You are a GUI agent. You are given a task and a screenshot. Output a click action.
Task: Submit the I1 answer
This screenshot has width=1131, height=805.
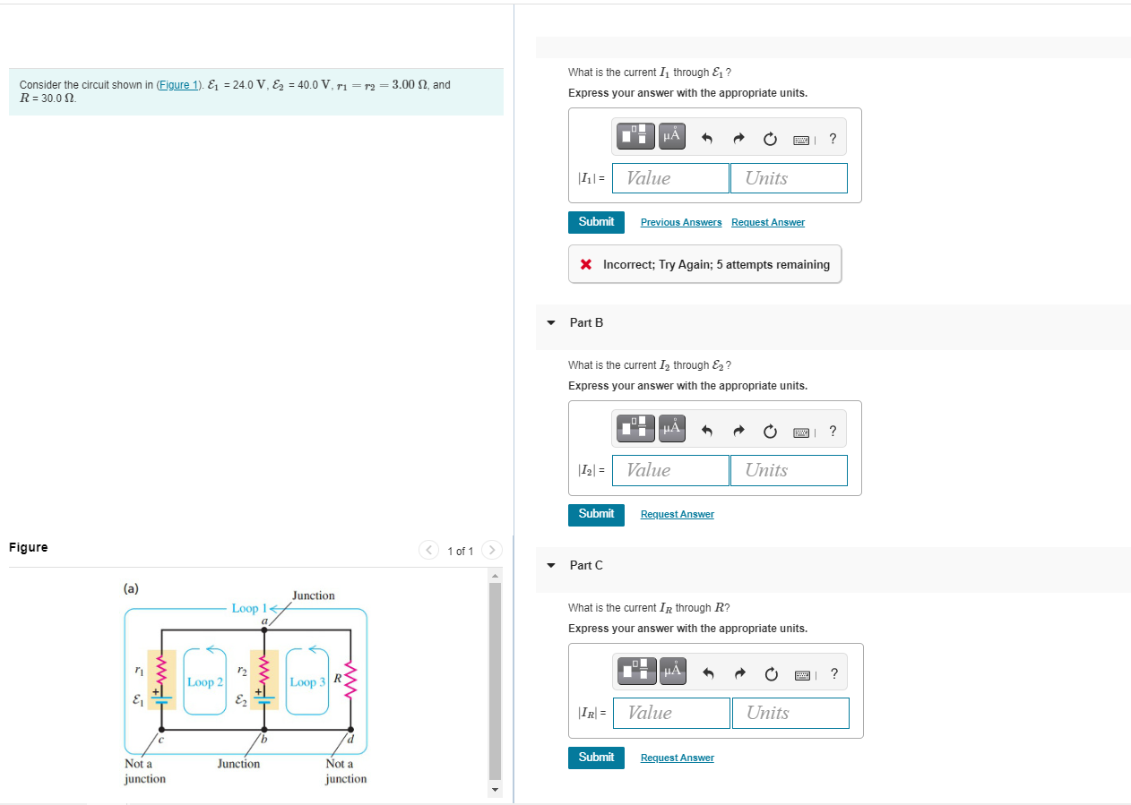pos(596,222)
